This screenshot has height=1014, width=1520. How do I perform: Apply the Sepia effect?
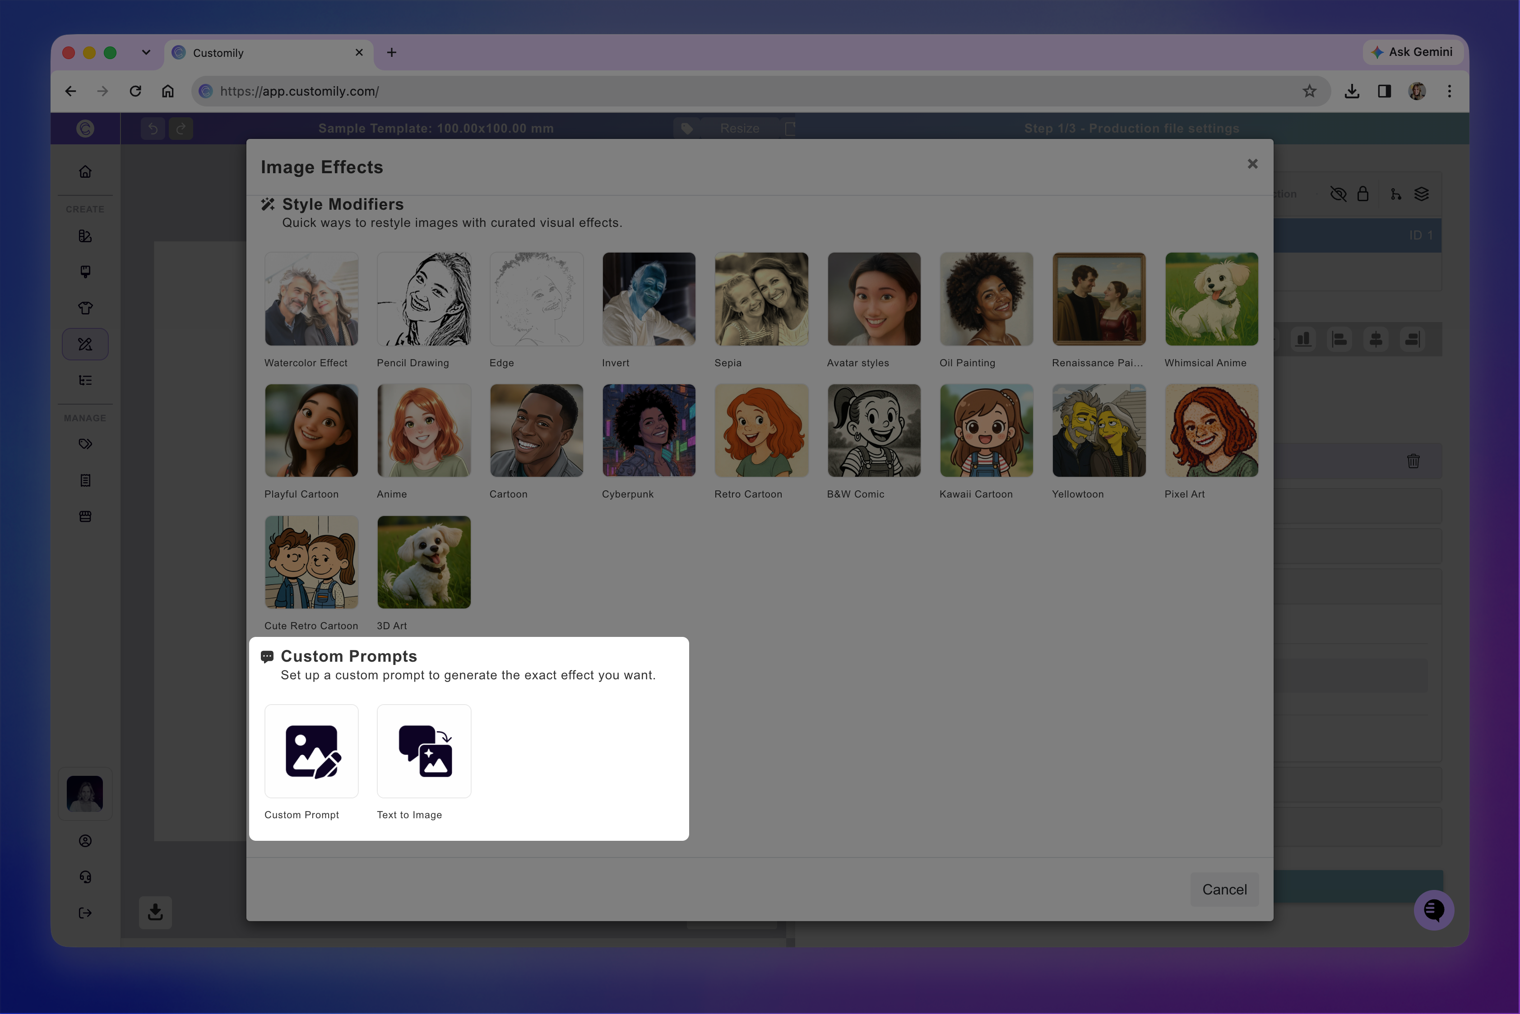point(762,299)
